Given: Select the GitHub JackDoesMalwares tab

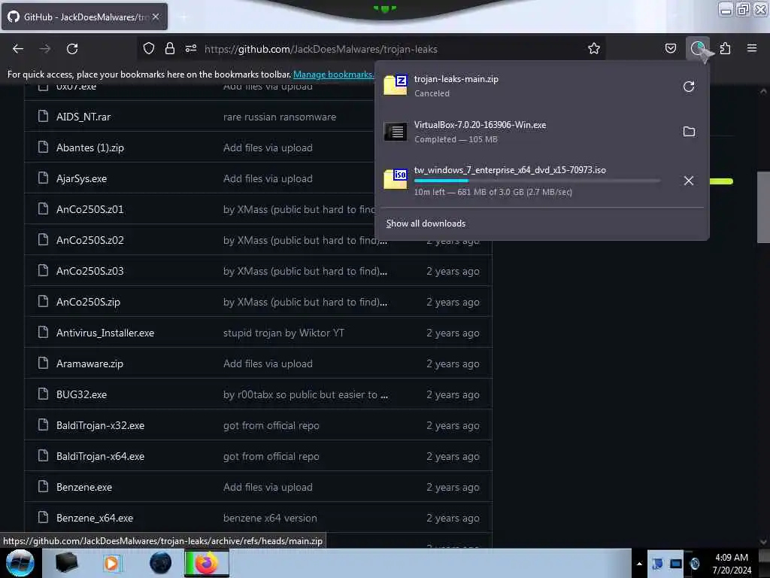Looking at the screenshot, I should point(84,17).
